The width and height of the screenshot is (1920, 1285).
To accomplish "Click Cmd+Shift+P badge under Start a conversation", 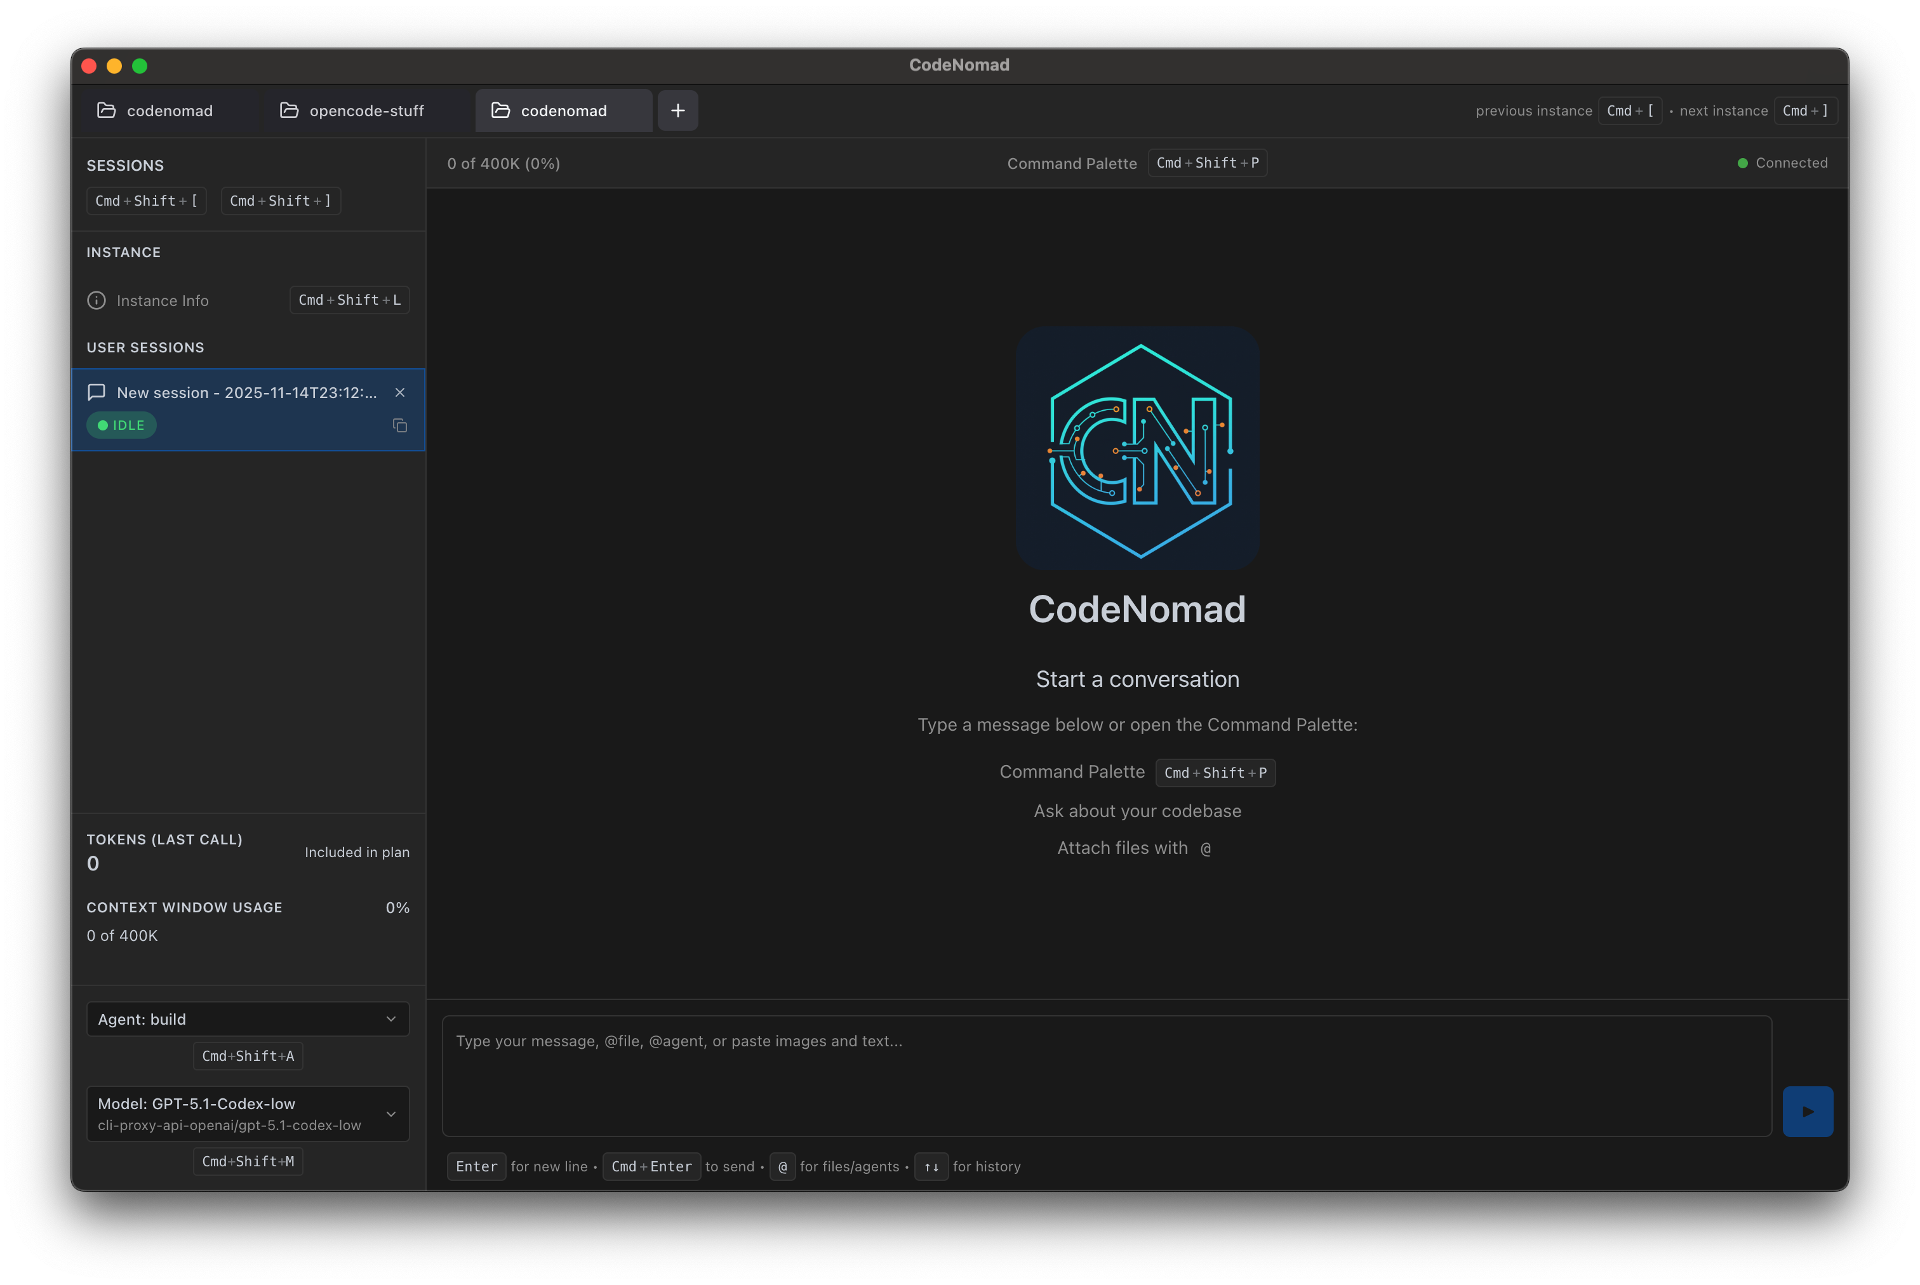I will pos(1215,773).
